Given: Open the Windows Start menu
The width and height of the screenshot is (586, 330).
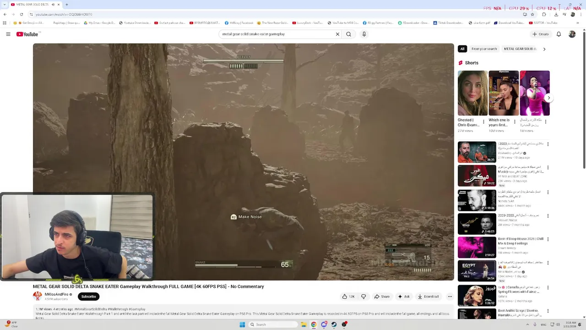Looking at the screenshot, I should click(242, 324).
